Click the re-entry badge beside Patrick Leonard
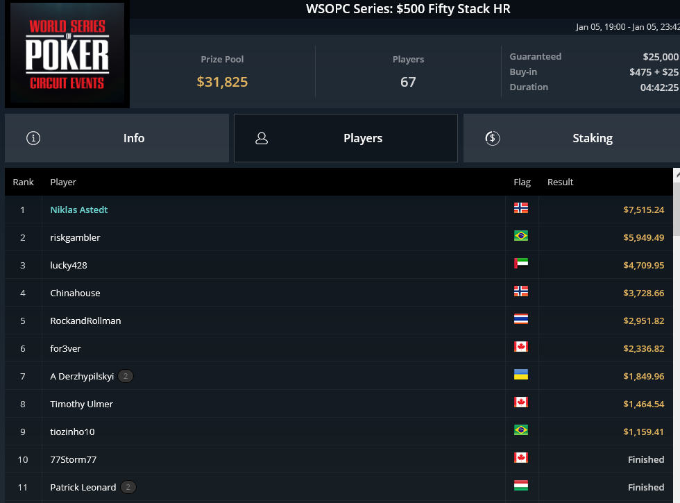Screen dimensions: 680x503 coord(128,487)
